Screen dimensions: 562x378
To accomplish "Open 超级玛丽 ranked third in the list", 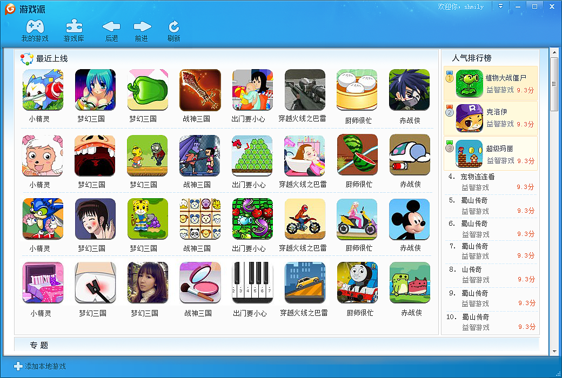I will [x=491, y=153].
